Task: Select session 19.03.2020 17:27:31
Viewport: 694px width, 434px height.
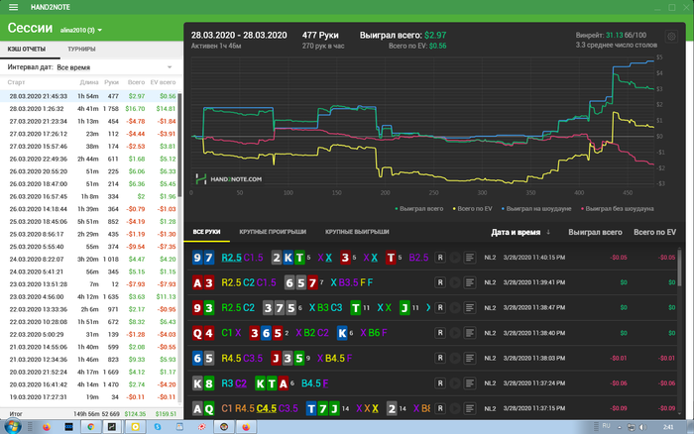Action: (x=88, y=396)
